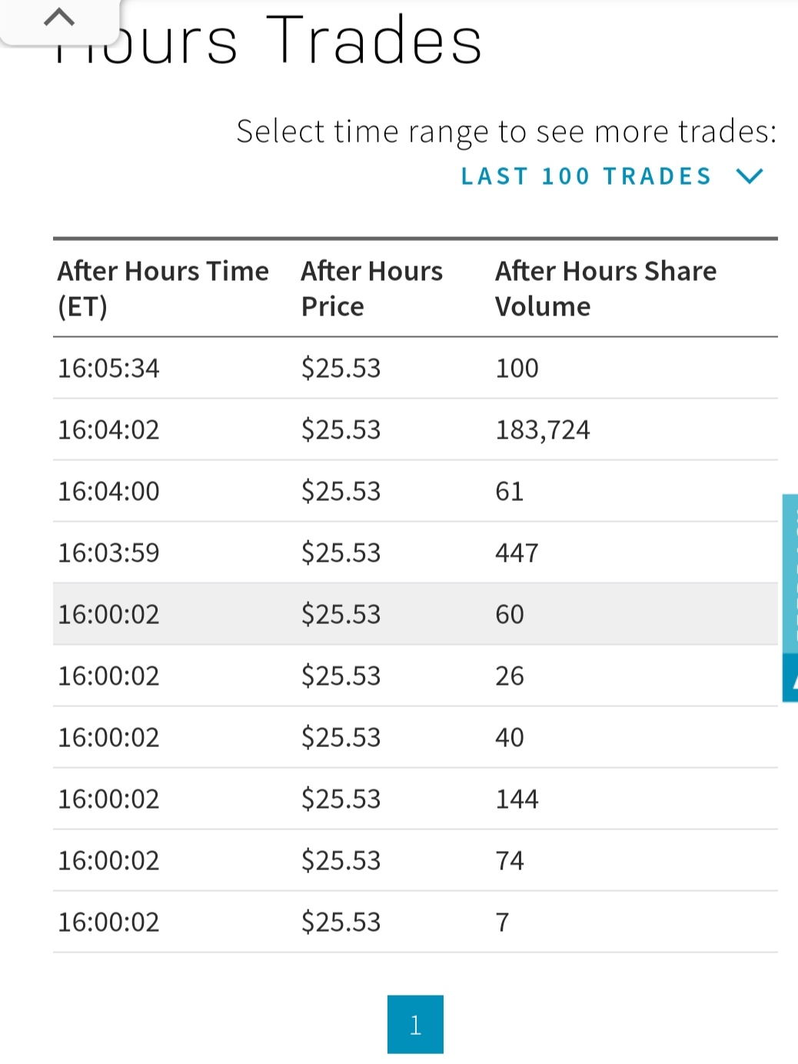
Task: Select the 16:03:59 trade with 447 shares
Action: (x=415, y=552)
